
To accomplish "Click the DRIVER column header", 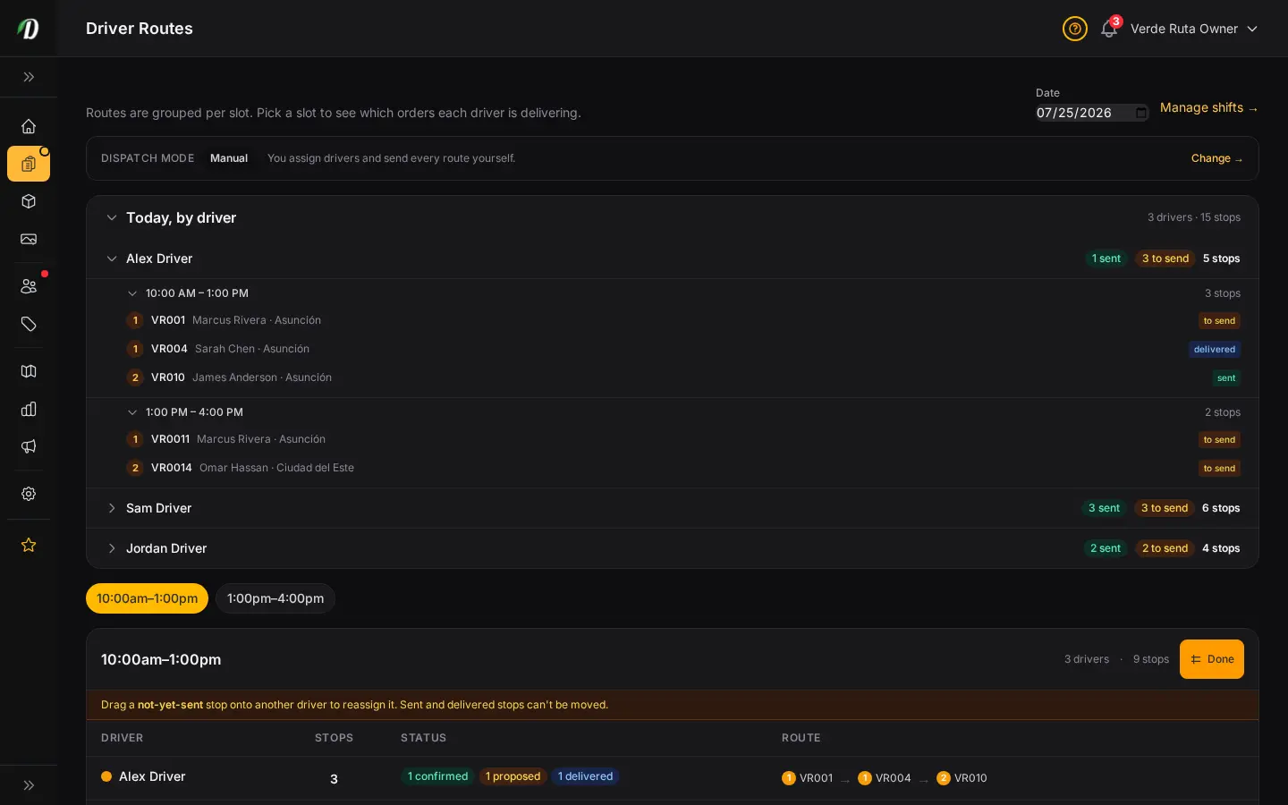I will [123, 738].
